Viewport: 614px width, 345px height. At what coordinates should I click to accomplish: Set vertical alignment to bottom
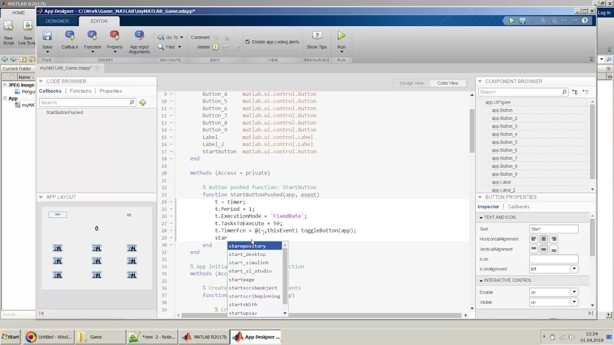click(x=554, y=249)
